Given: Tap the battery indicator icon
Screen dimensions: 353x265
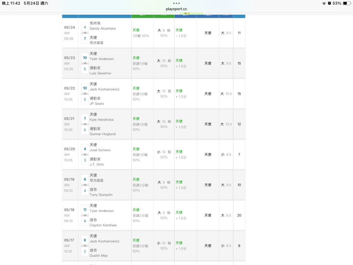Looking at the screenshot, I should (x=346, y=3).
